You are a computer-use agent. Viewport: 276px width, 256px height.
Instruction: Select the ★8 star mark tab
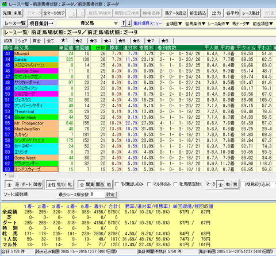point(165,41)
